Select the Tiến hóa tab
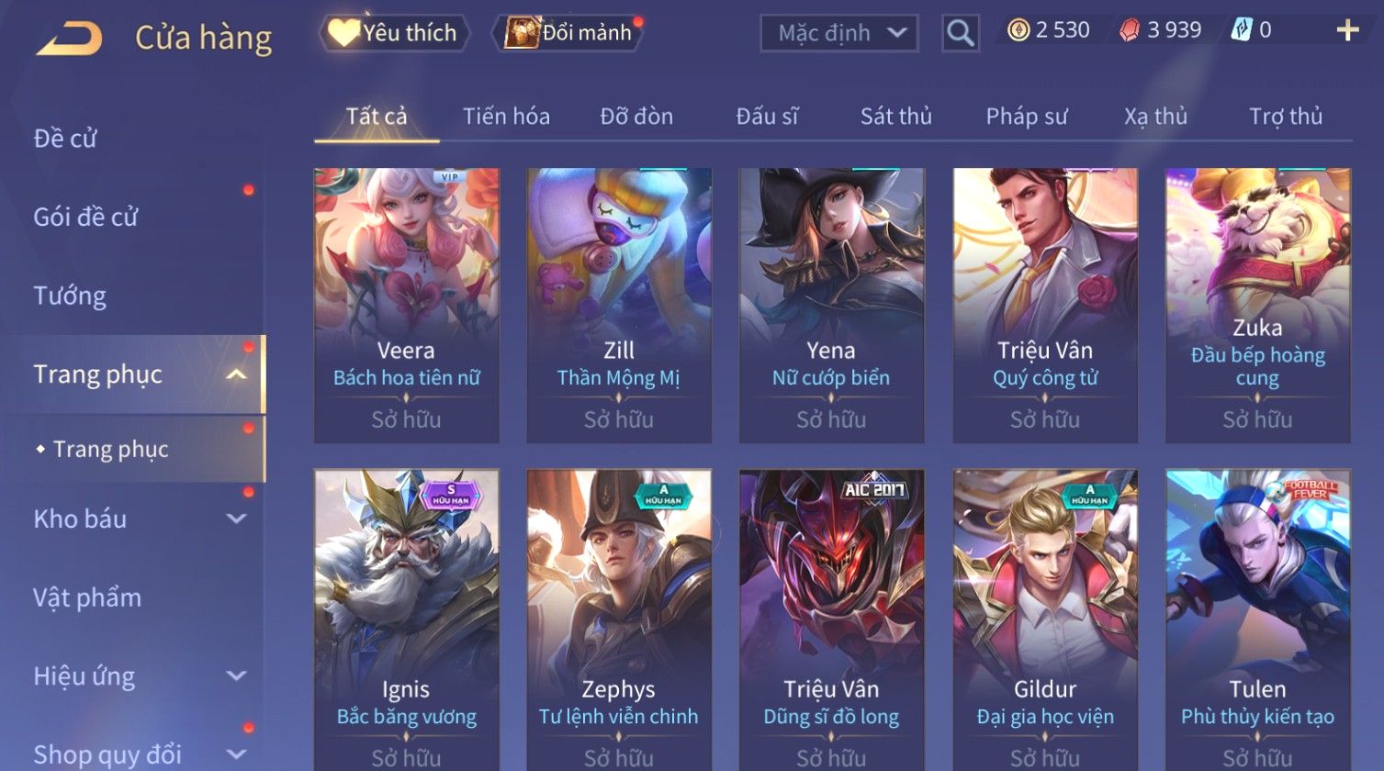 point(506,117)
